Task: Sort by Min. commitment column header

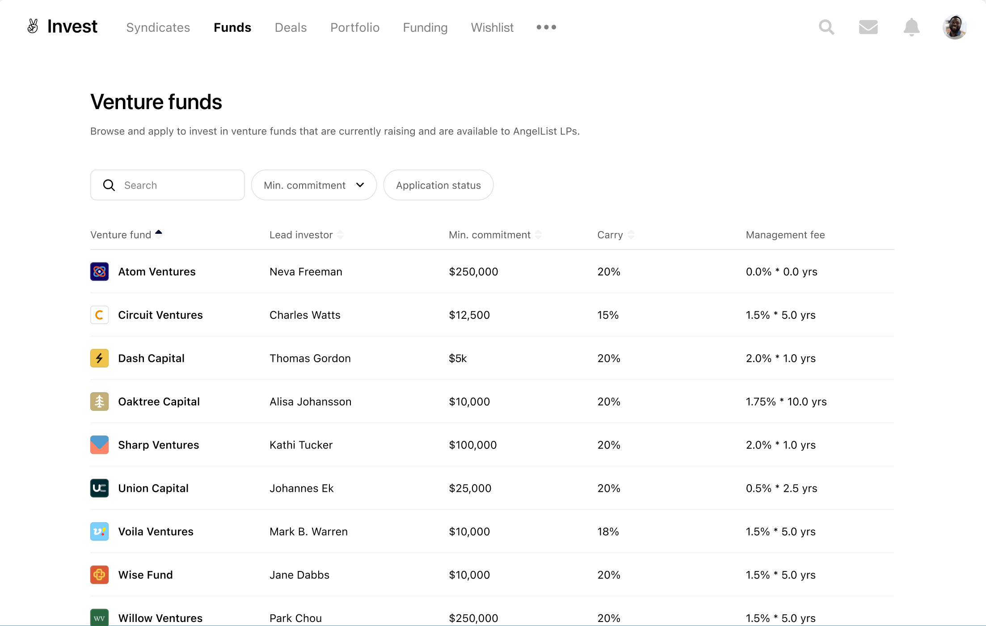Action: (495, 235)
